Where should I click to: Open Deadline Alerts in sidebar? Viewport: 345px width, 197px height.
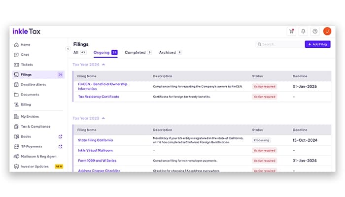click(x=33, y=85)
